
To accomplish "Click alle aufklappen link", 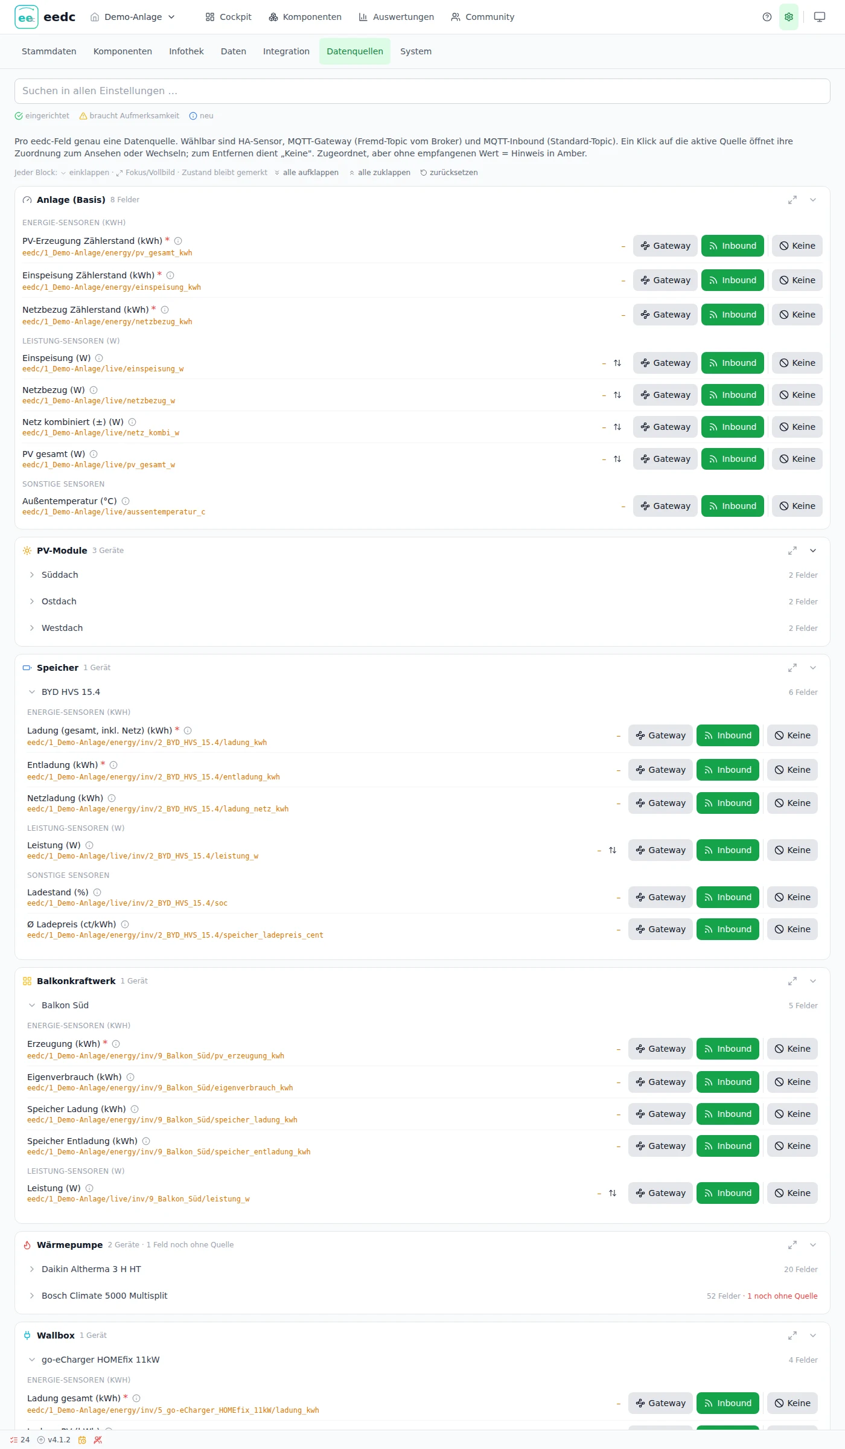I will coord(306,173).
